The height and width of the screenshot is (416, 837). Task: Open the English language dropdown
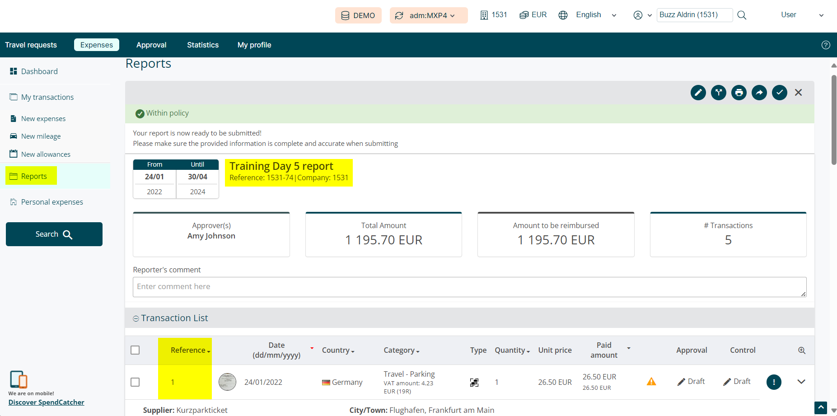[x=588, y=15]
